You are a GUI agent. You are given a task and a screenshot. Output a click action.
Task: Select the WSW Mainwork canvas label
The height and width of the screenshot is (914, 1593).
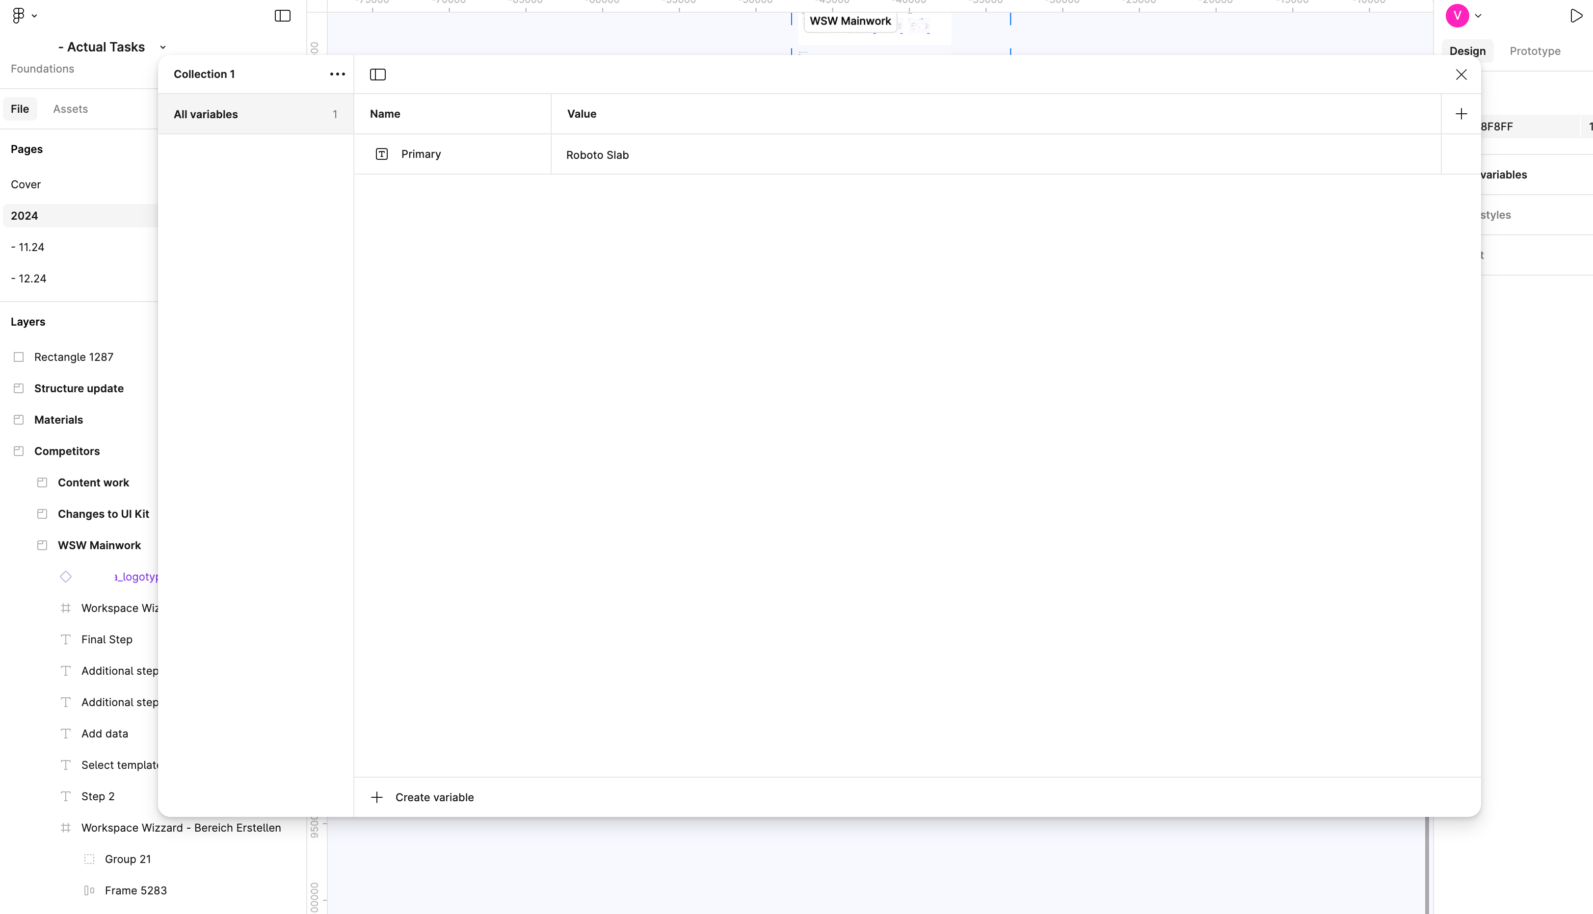850,22
